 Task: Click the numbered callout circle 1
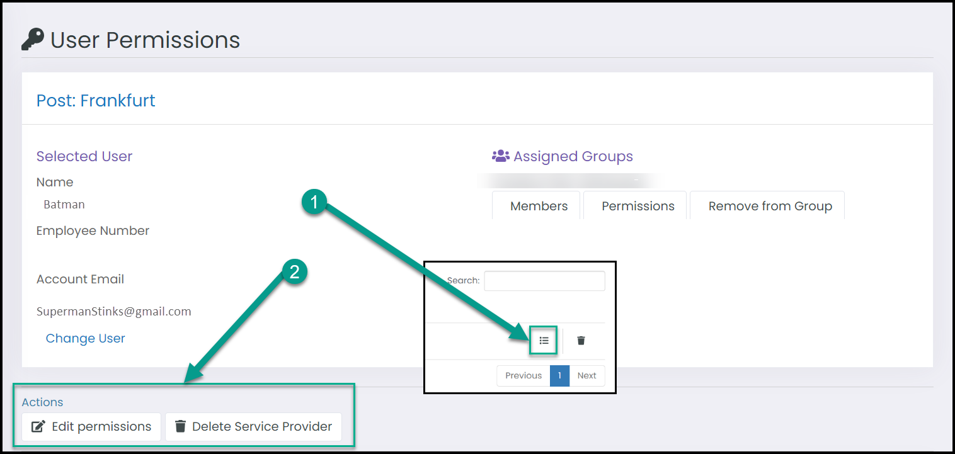(314, 202)
